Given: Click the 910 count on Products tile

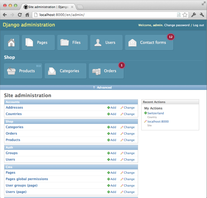Looking at the screenshot, I should pyautogui.click(x=39, y=66).
